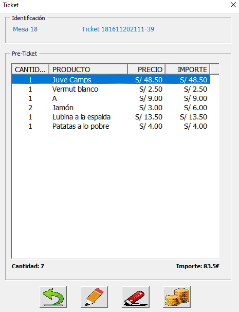The height and width of the screenshot is (312, 239).
Task: Click the gold coins payment button
Action: (177, 297)
